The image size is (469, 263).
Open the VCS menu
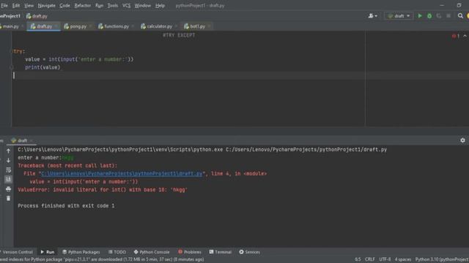(x=127, y=5)
